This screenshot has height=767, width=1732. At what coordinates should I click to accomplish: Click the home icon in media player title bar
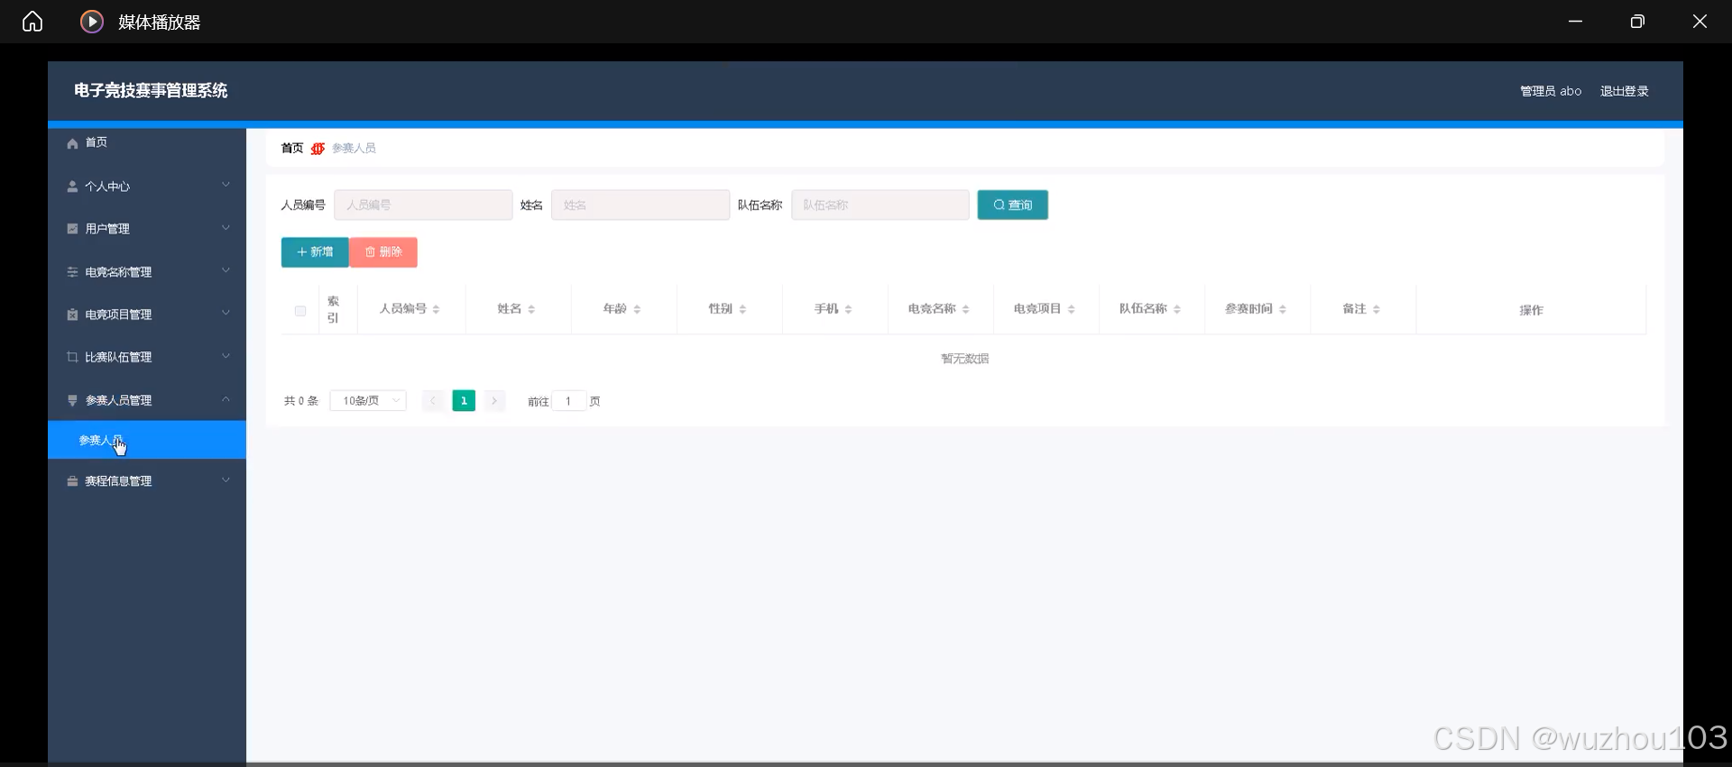(32, 22)
